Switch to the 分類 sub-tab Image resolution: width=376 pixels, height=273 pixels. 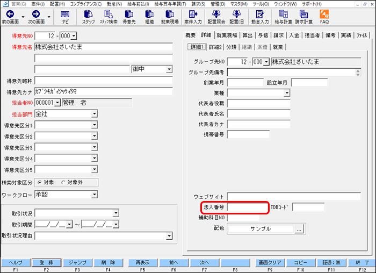tap(232, 47)
